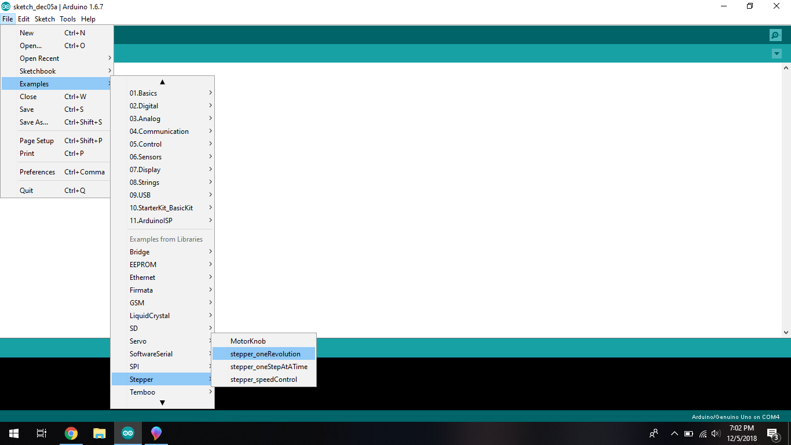The image size is (791, 445).
Task: Open the Sketch menu
Action: [45, 19]
